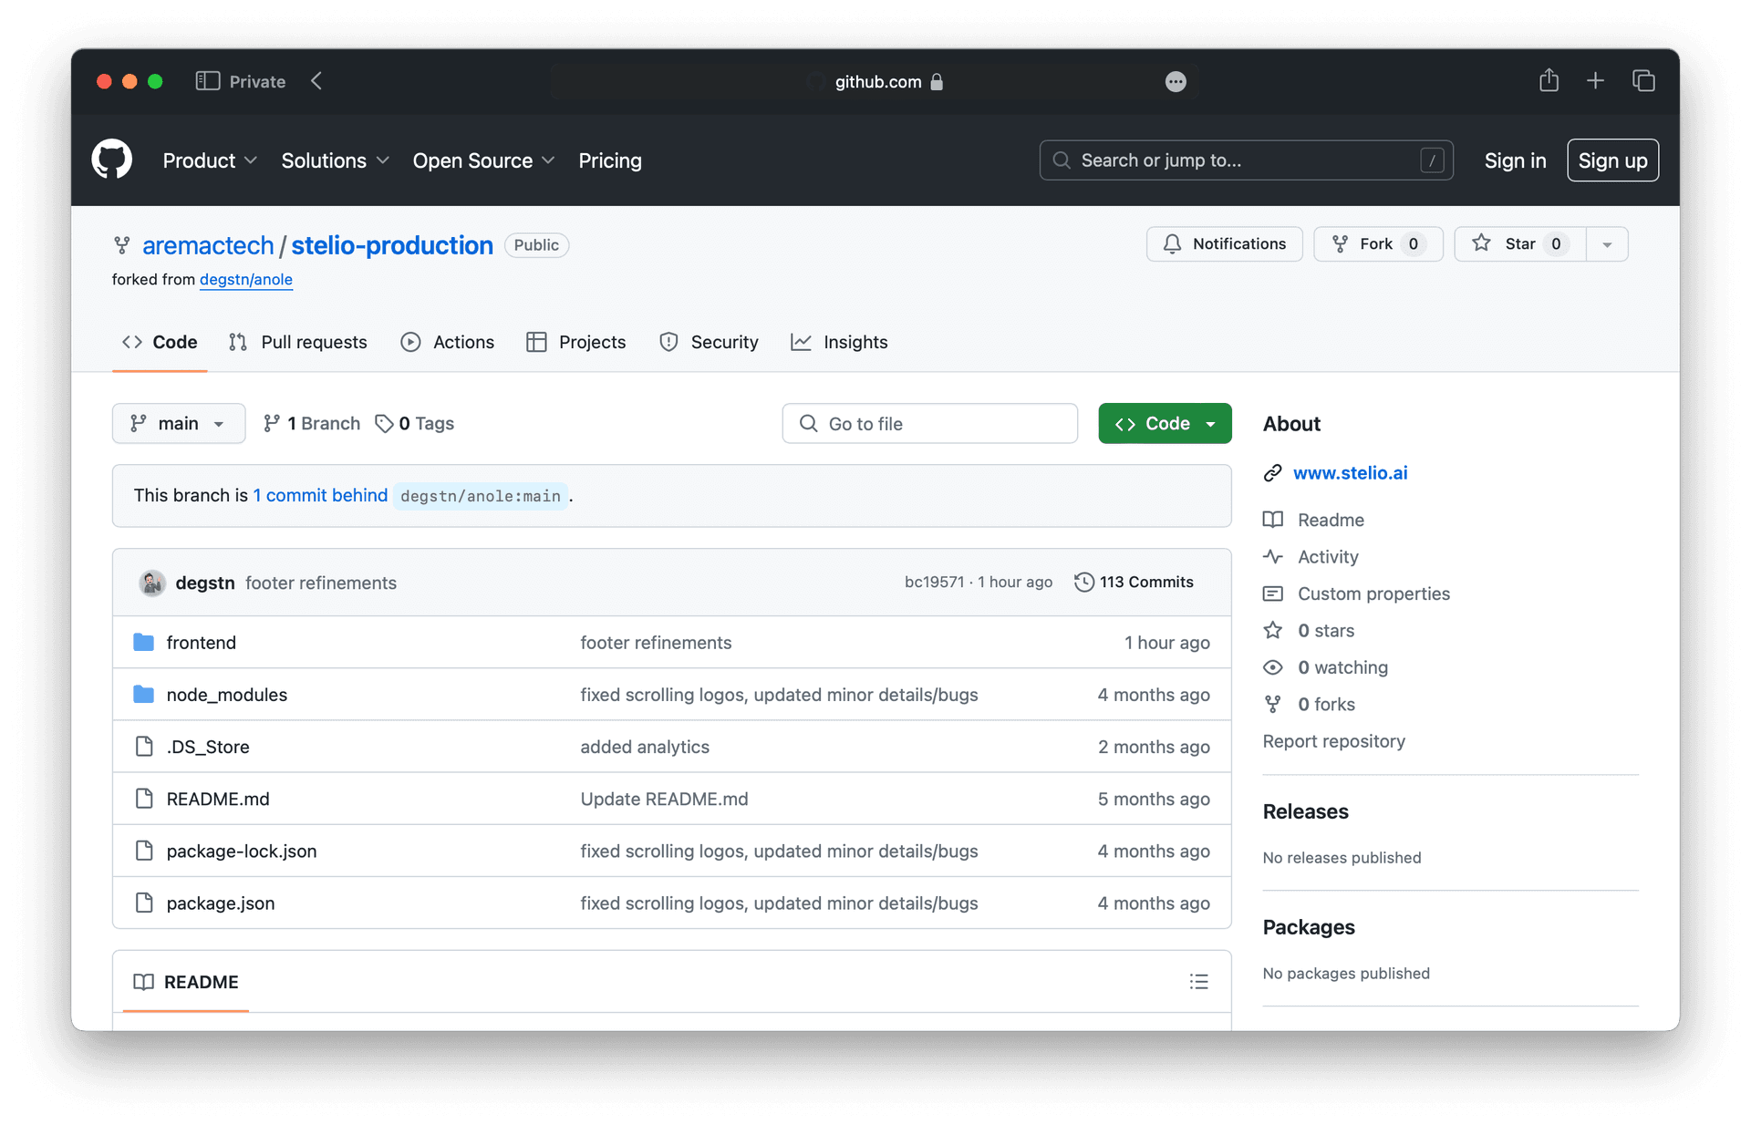Open the aremactech owner link

coord(208,245)
